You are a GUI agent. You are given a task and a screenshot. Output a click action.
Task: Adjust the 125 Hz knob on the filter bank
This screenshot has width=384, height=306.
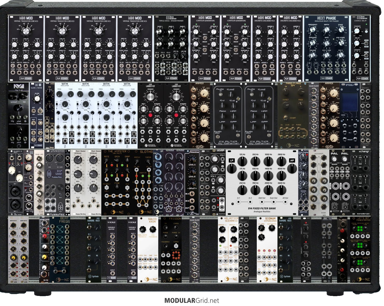point(242,162)
